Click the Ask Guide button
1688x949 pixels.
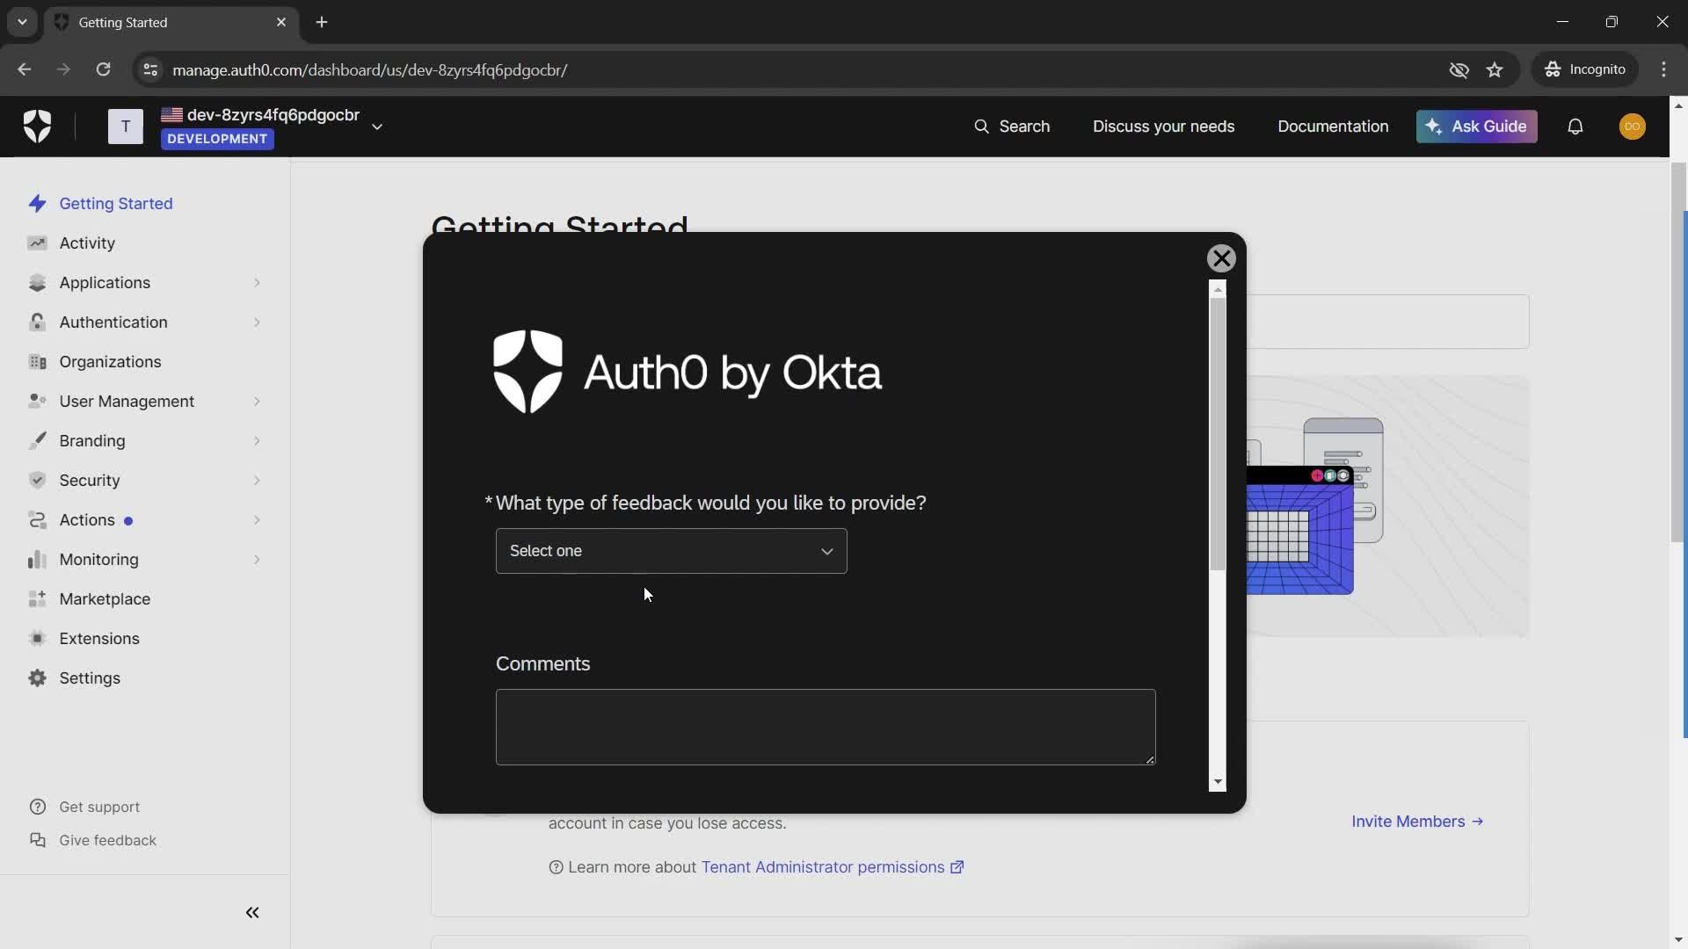pyautogui.click(x=1476, y=127)
